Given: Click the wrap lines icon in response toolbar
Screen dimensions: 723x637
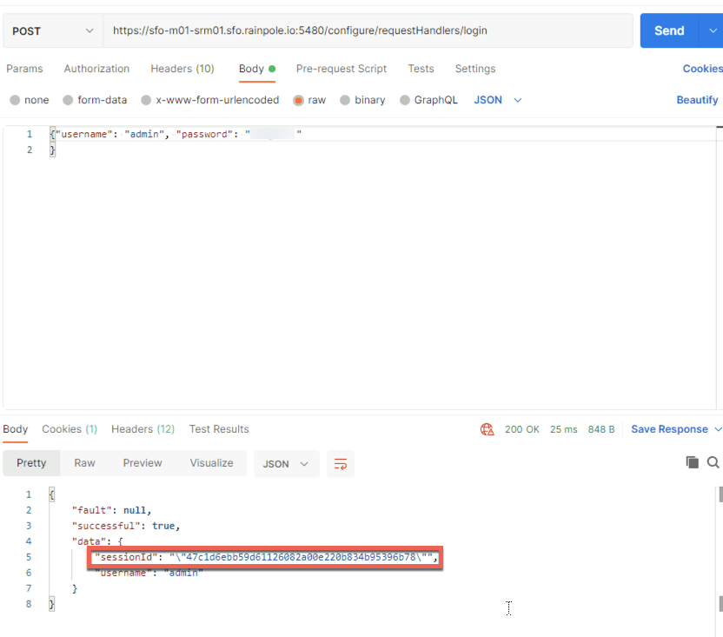Looking at the screenshot, I should click(341, 464).
